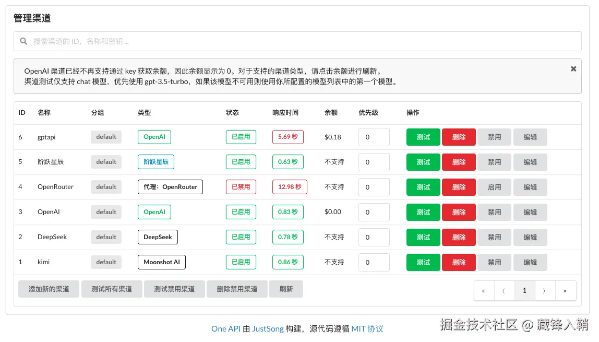Go to previous page arrow
Screen dimensions: 599x342
pos(504,291)
